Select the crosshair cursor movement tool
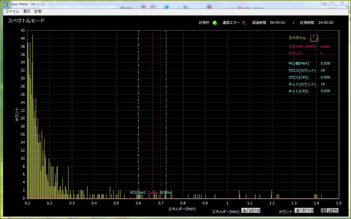This screenshot has height=219, width=351. 323,211
